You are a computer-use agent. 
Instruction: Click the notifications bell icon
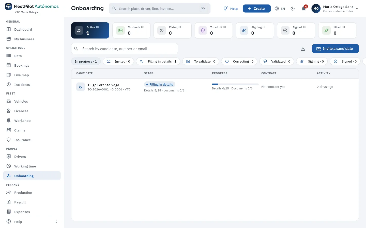tap(304, 9)
